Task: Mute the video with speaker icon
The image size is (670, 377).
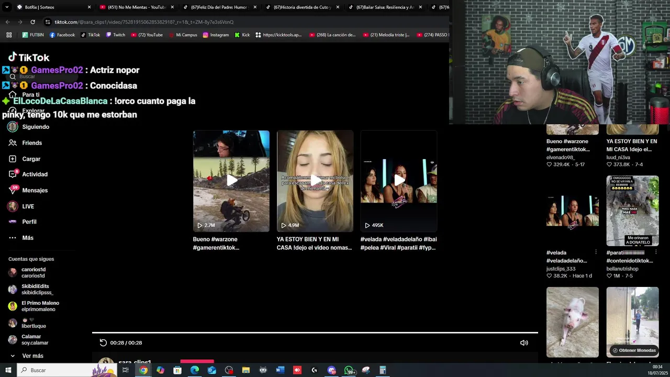Action: point(524,342)
